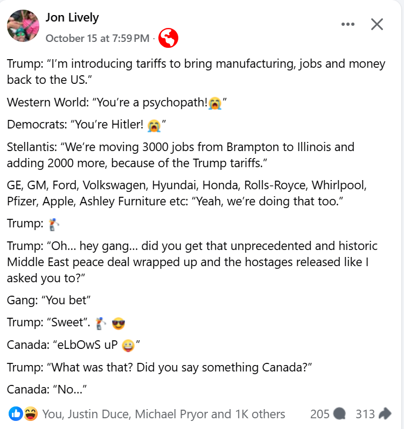Screen dimensions: 404x429
Task: Click the comment bubble icon
Action: tap(339, 414)
